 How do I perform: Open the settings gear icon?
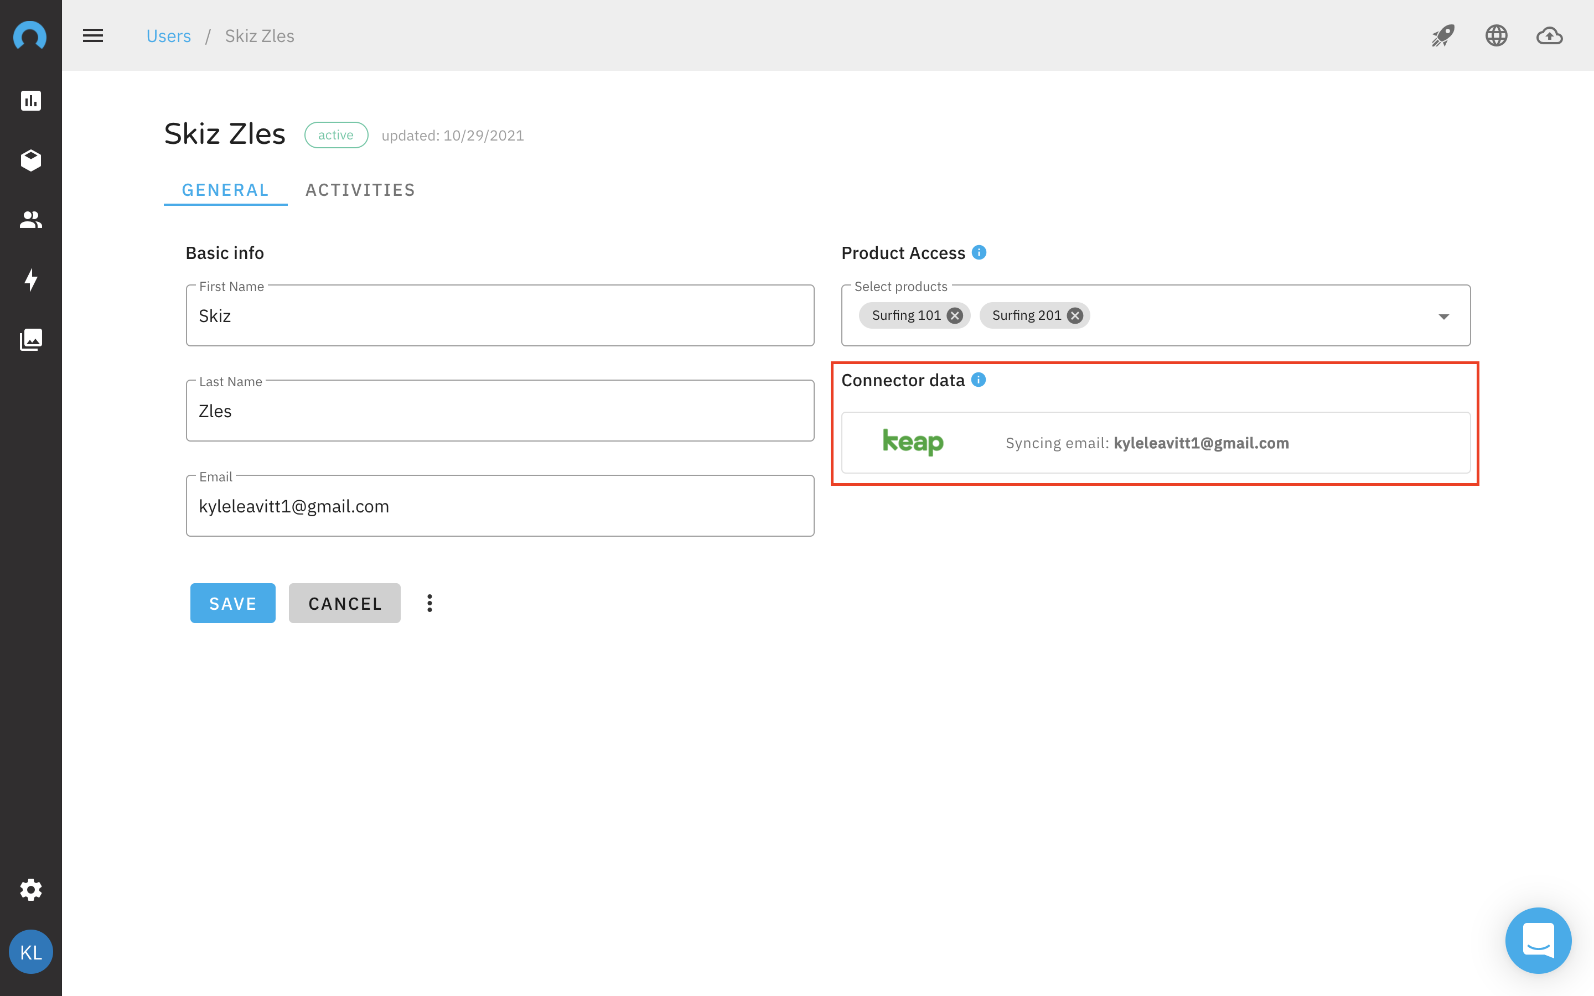[x=31, y=890]
